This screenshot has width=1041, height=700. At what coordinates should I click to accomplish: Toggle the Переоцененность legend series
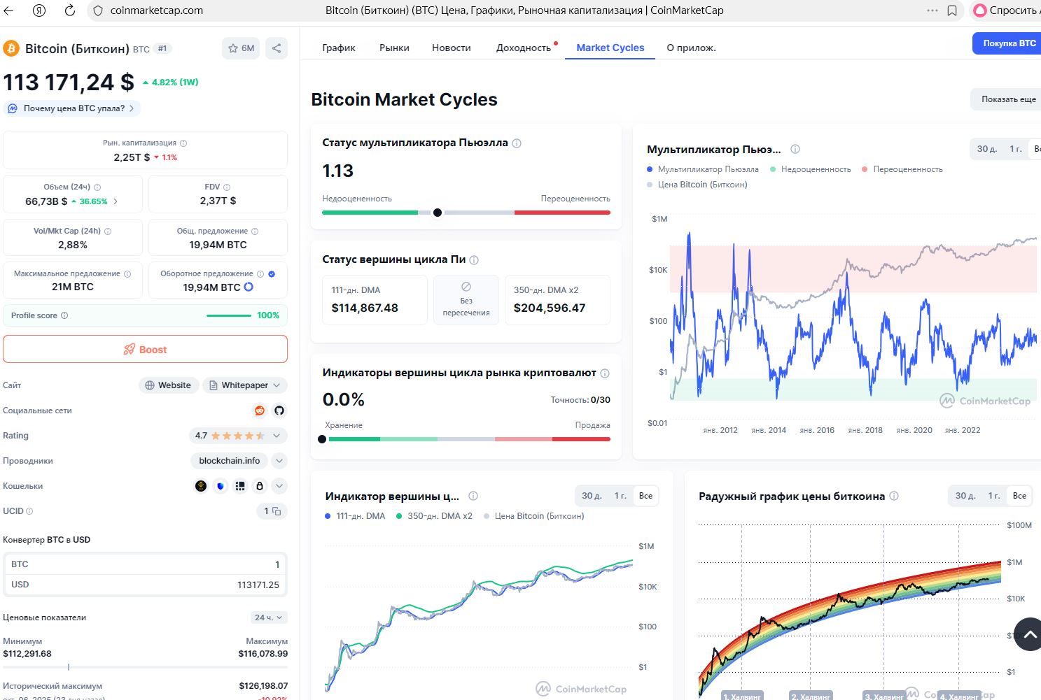(902, 169)
